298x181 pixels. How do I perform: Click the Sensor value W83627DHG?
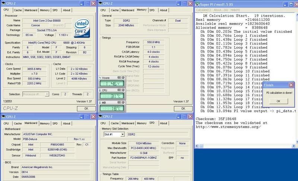click(x=57, y=155)
